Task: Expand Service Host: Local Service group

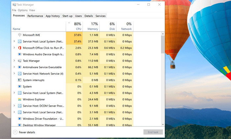Action: [14, 112]
